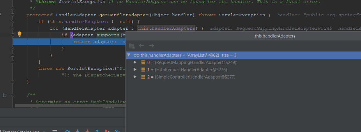Fold the getHandlerAdapter method via gutter marker
This screenshot has width=361, height=132.
point(13,15)
